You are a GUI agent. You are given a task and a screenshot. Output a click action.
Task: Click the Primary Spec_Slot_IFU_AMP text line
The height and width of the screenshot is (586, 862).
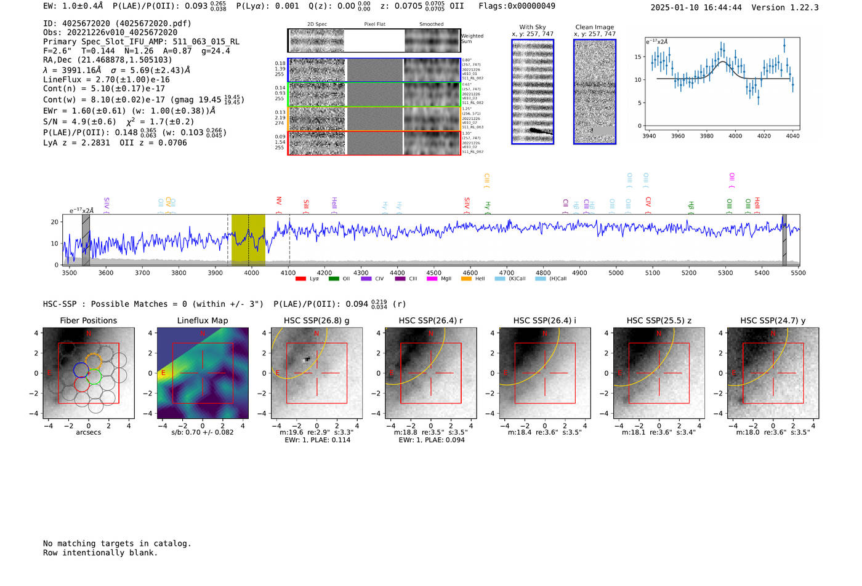[141, 42]
